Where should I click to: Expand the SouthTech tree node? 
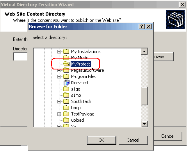(59, 102)
